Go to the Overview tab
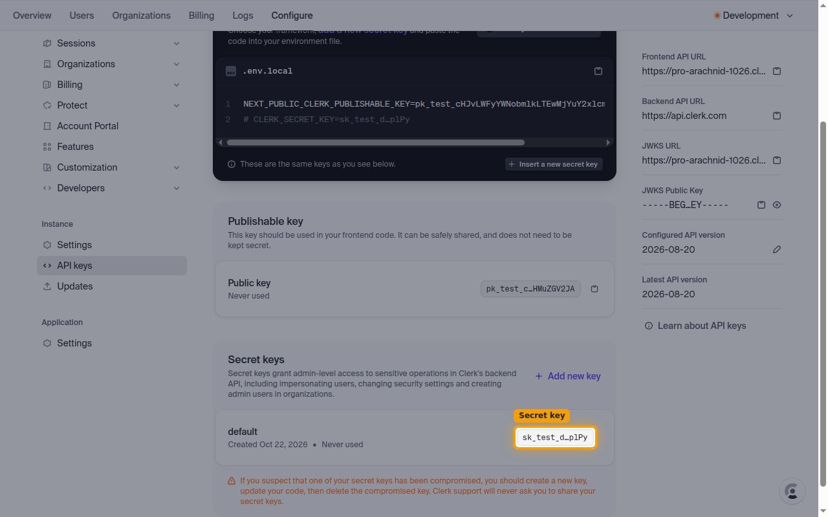 (32, 16)
